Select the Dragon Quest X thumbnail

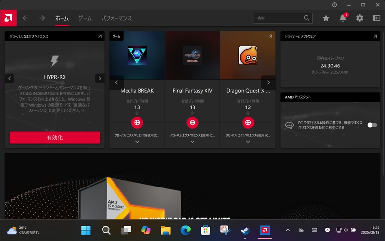point(248,55)
